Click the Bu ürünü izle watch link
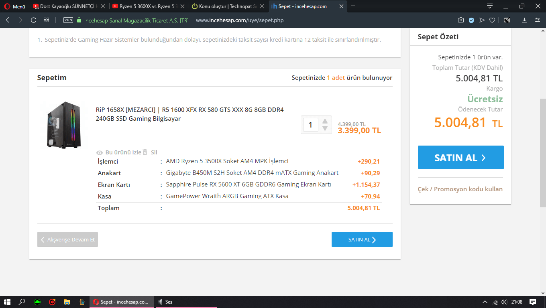The image size is (546, 308). (x=123, y=152)
